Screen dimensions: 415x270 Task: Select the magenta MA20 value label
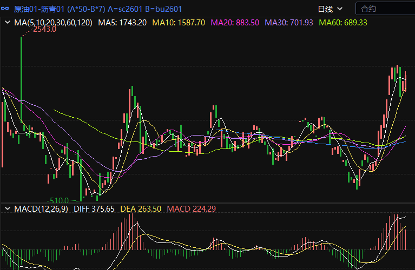(x=235, y=23)
